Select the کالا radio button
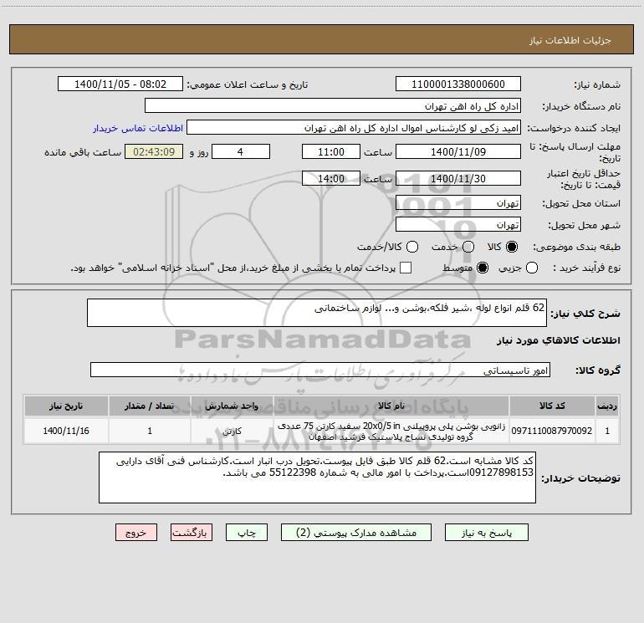 coord(512,247)
